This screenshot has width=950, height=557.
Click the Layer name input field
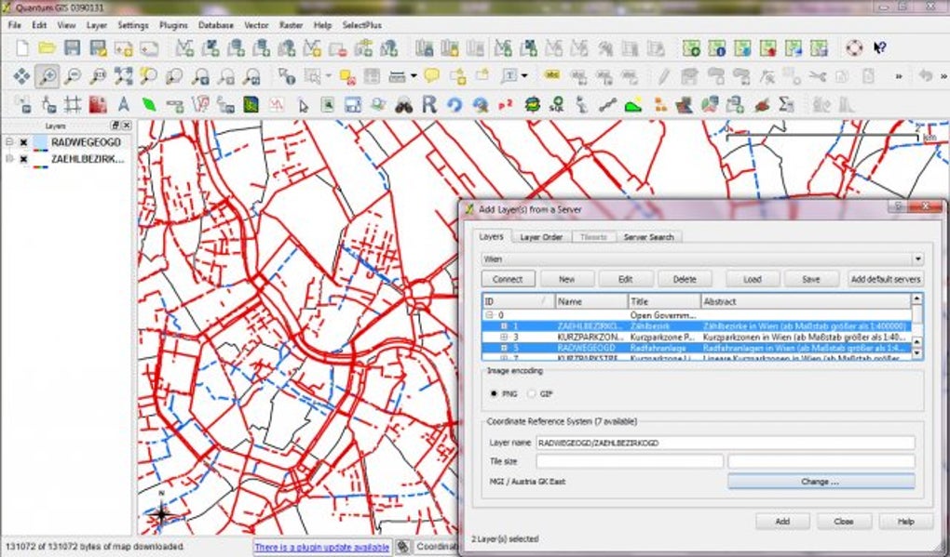click(725, 444)
